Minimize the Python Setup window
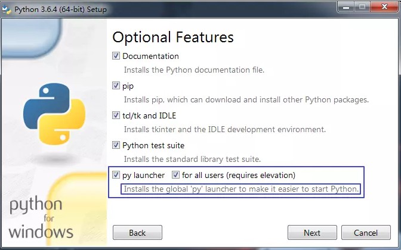 [346, 7]
